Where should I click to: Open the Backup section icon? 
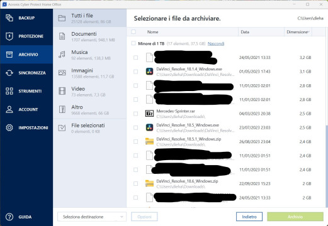tap(9, 18)
